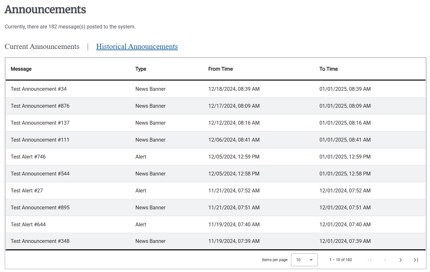This screenshot has width=430, height=272.
Task: Open Test Announcement #876 details
Action: click(x=40, y=106)
